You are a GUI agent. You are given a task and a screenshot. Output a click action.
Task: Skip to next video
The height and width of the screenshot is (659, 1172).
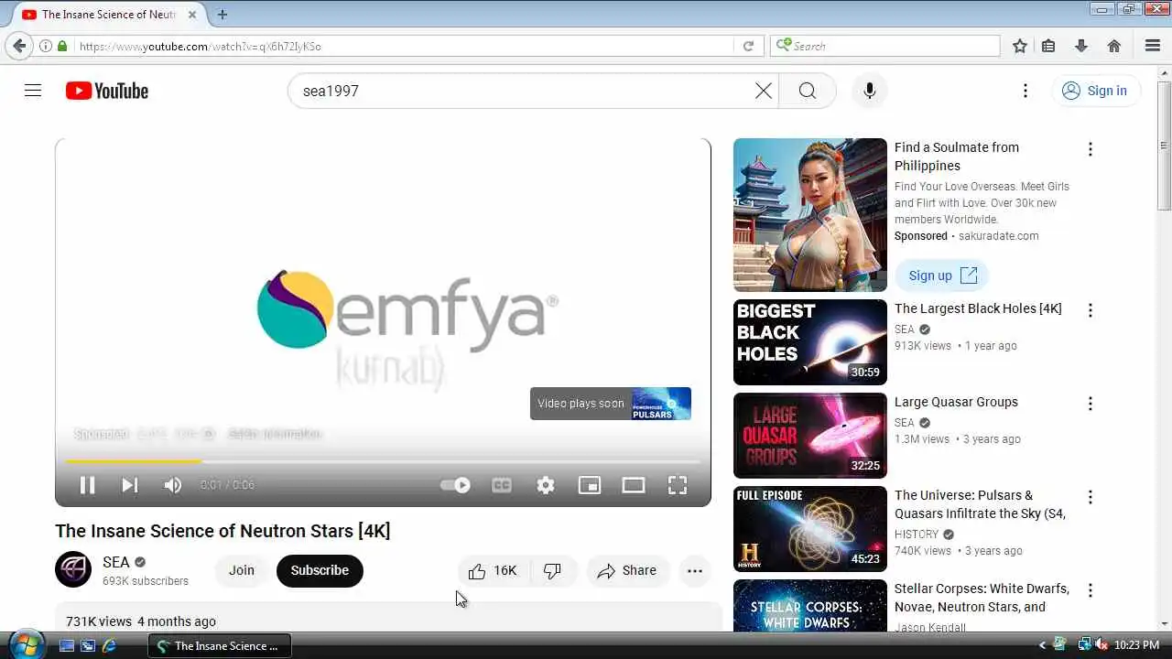click(130, 485)
